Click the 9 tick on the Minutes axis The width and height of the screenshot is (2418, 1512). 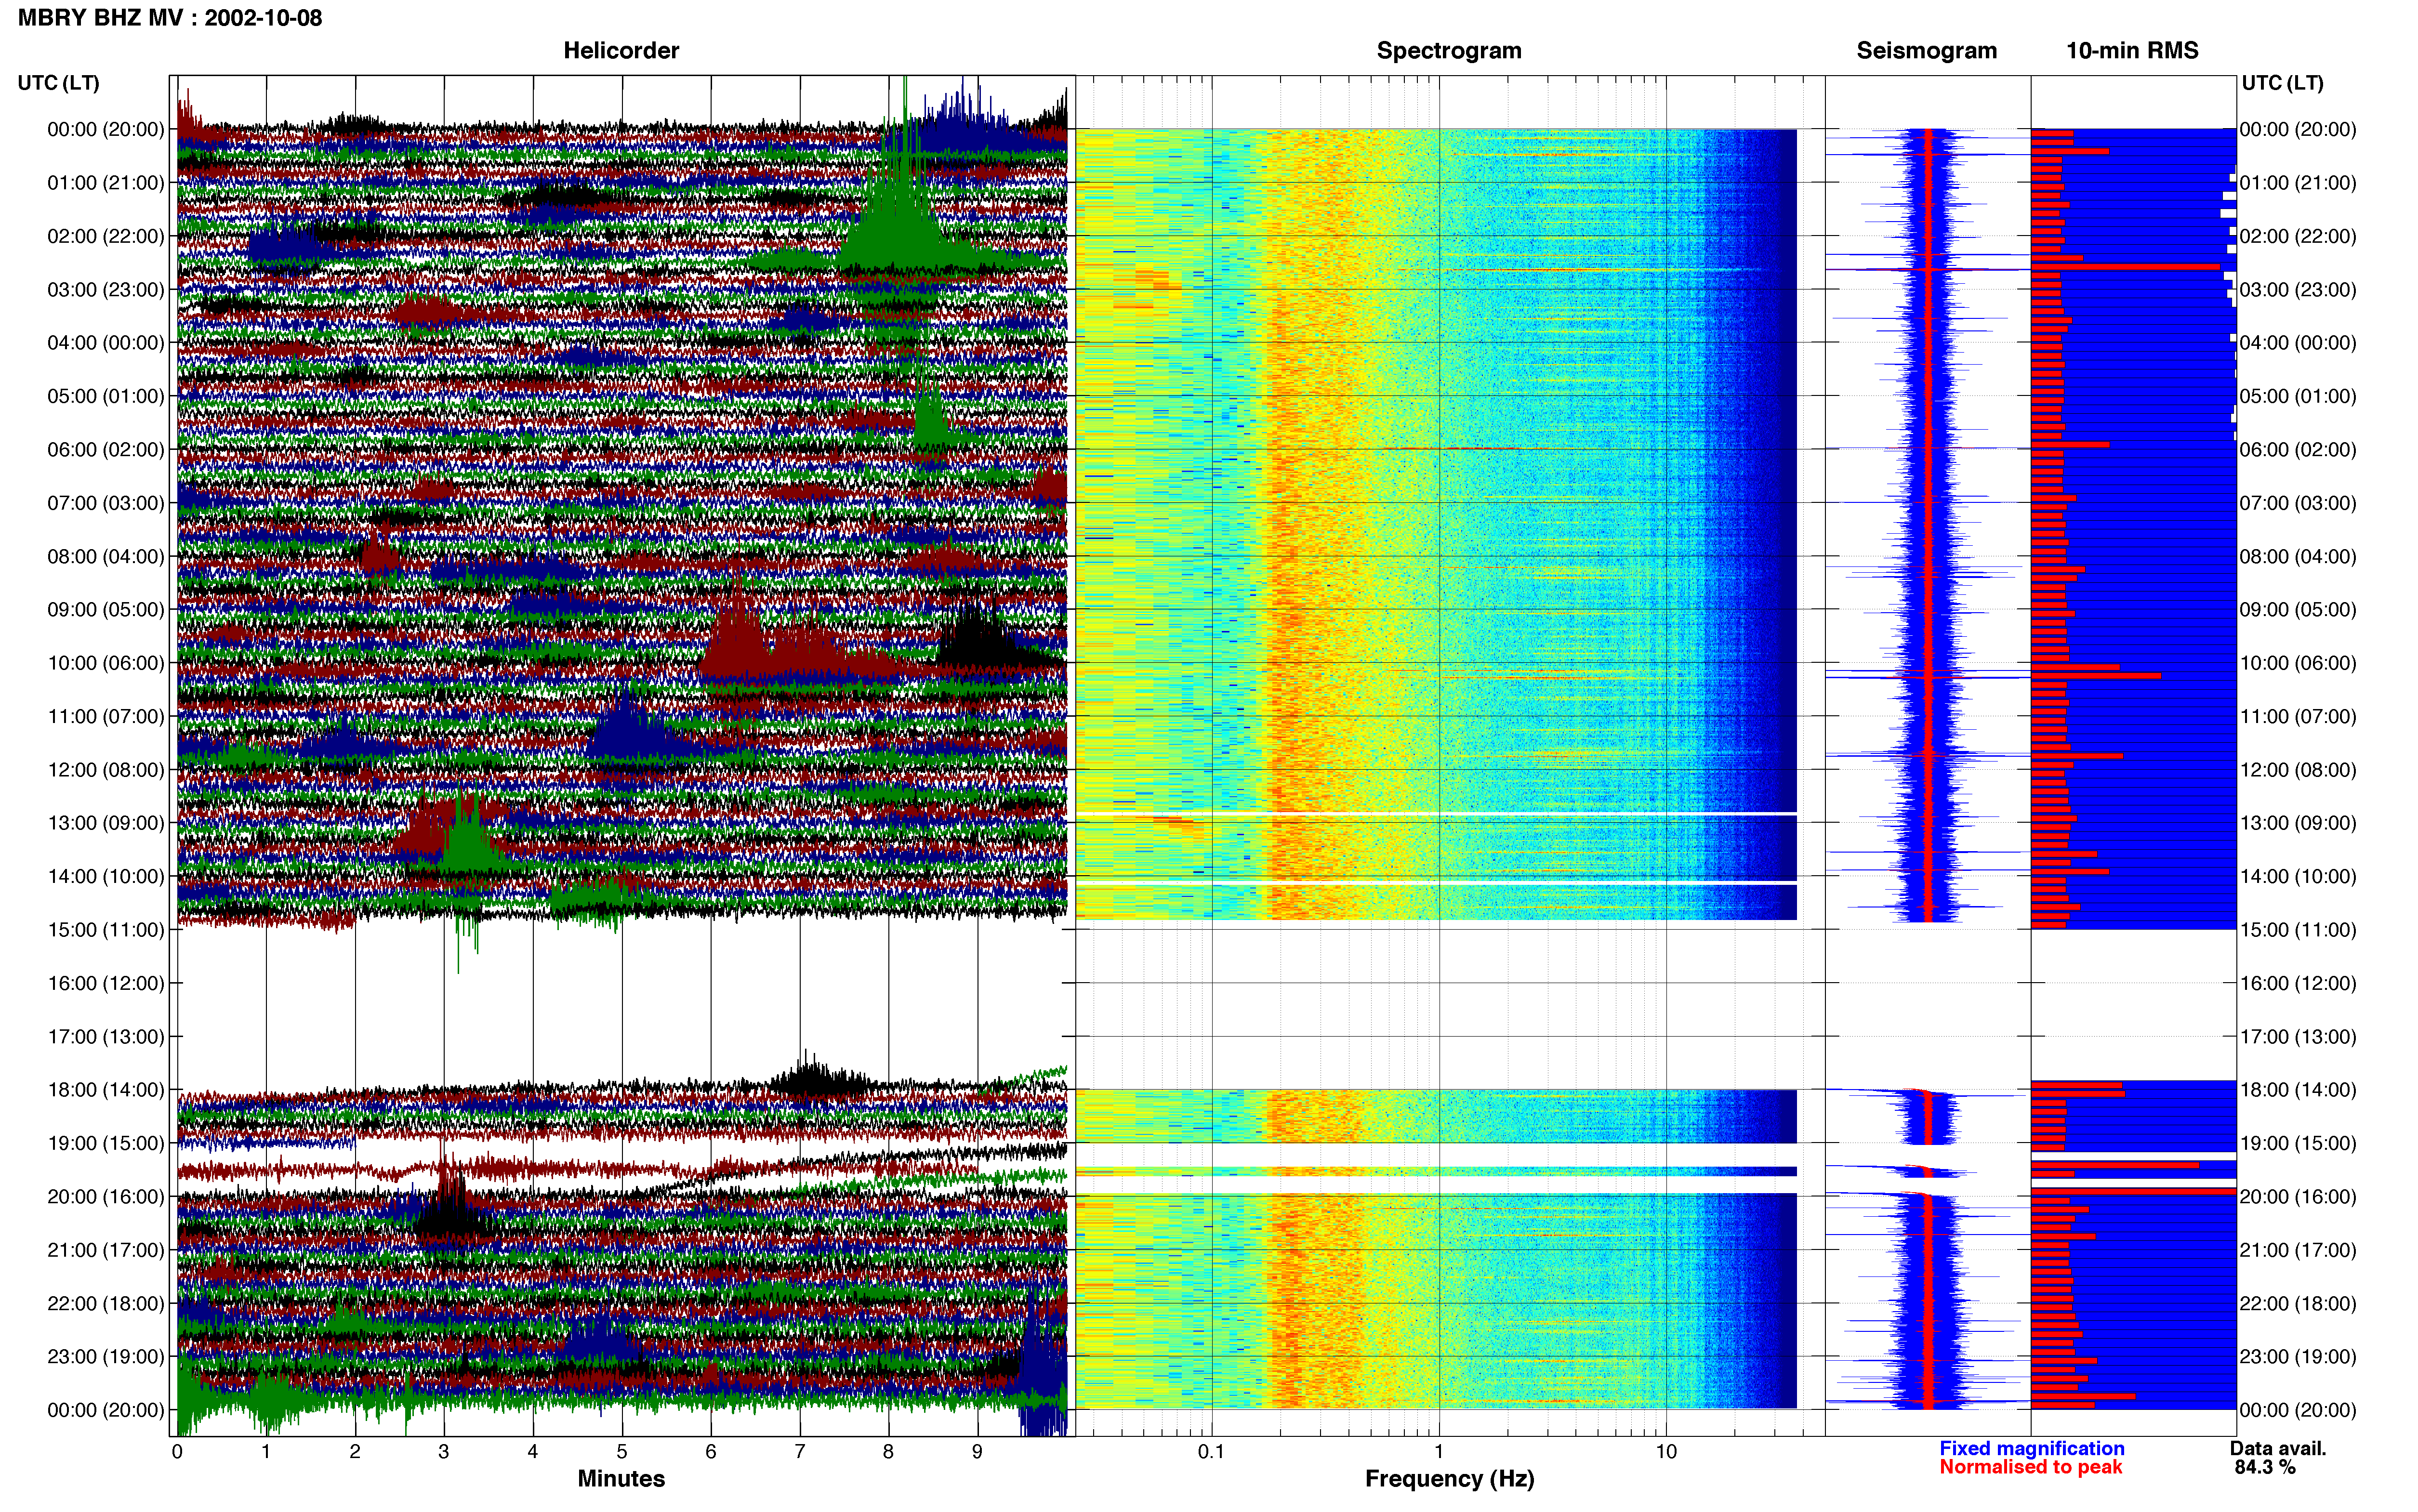click(x=977, y=1452)
